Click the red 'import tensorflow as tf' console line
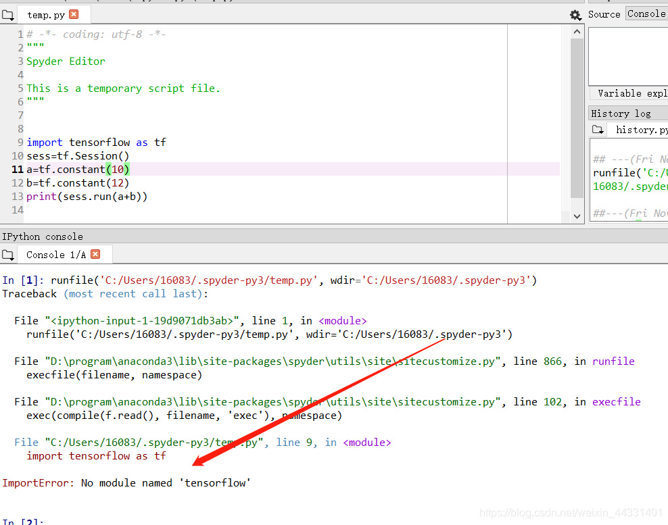Screen dimensions: 668x525 pos(96,456)
